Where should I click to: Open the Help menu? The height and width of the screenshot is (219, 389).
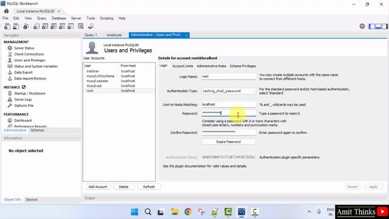(x=122, y=18)
